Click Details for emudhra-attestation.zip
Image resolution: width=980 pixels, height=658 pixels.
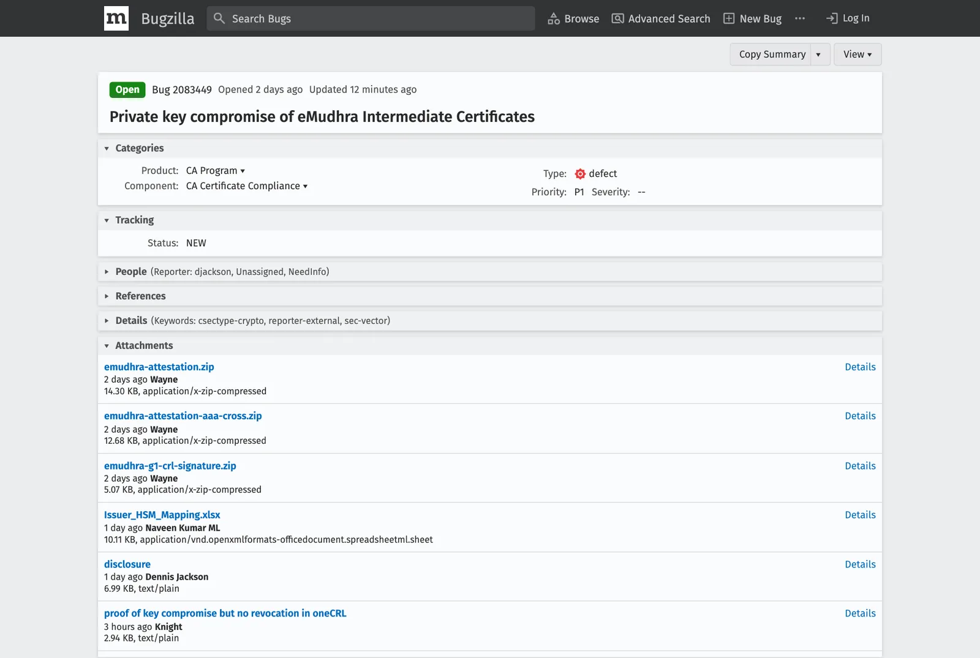pos(860,367)
